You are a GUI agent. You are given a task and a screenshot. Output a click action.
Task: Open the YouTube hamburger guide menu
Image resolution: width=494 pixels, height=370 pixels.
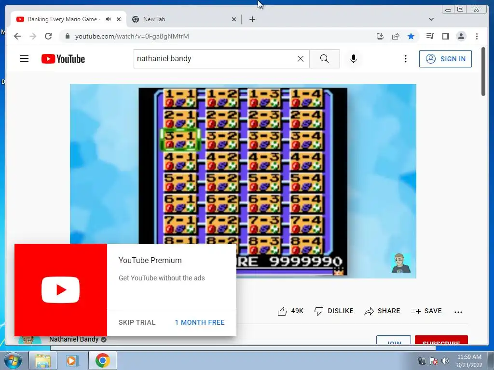pyautogui.click(x=24, y=58)
